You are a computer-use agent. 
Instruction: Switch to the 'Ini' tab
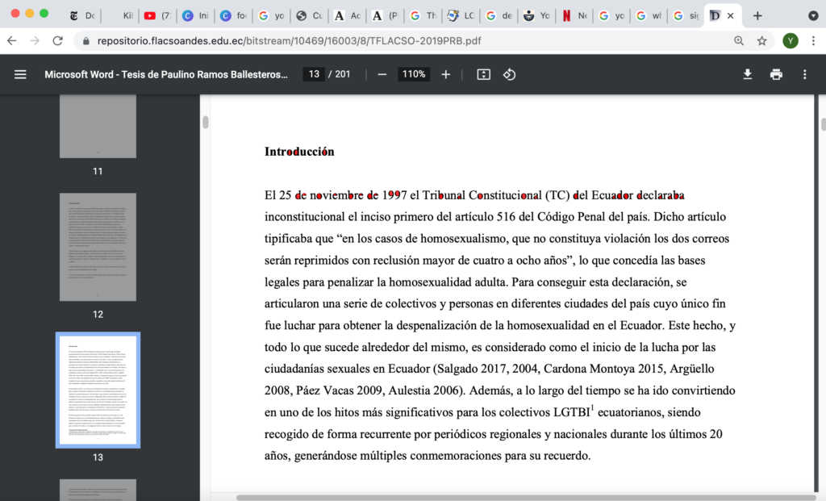195,16
